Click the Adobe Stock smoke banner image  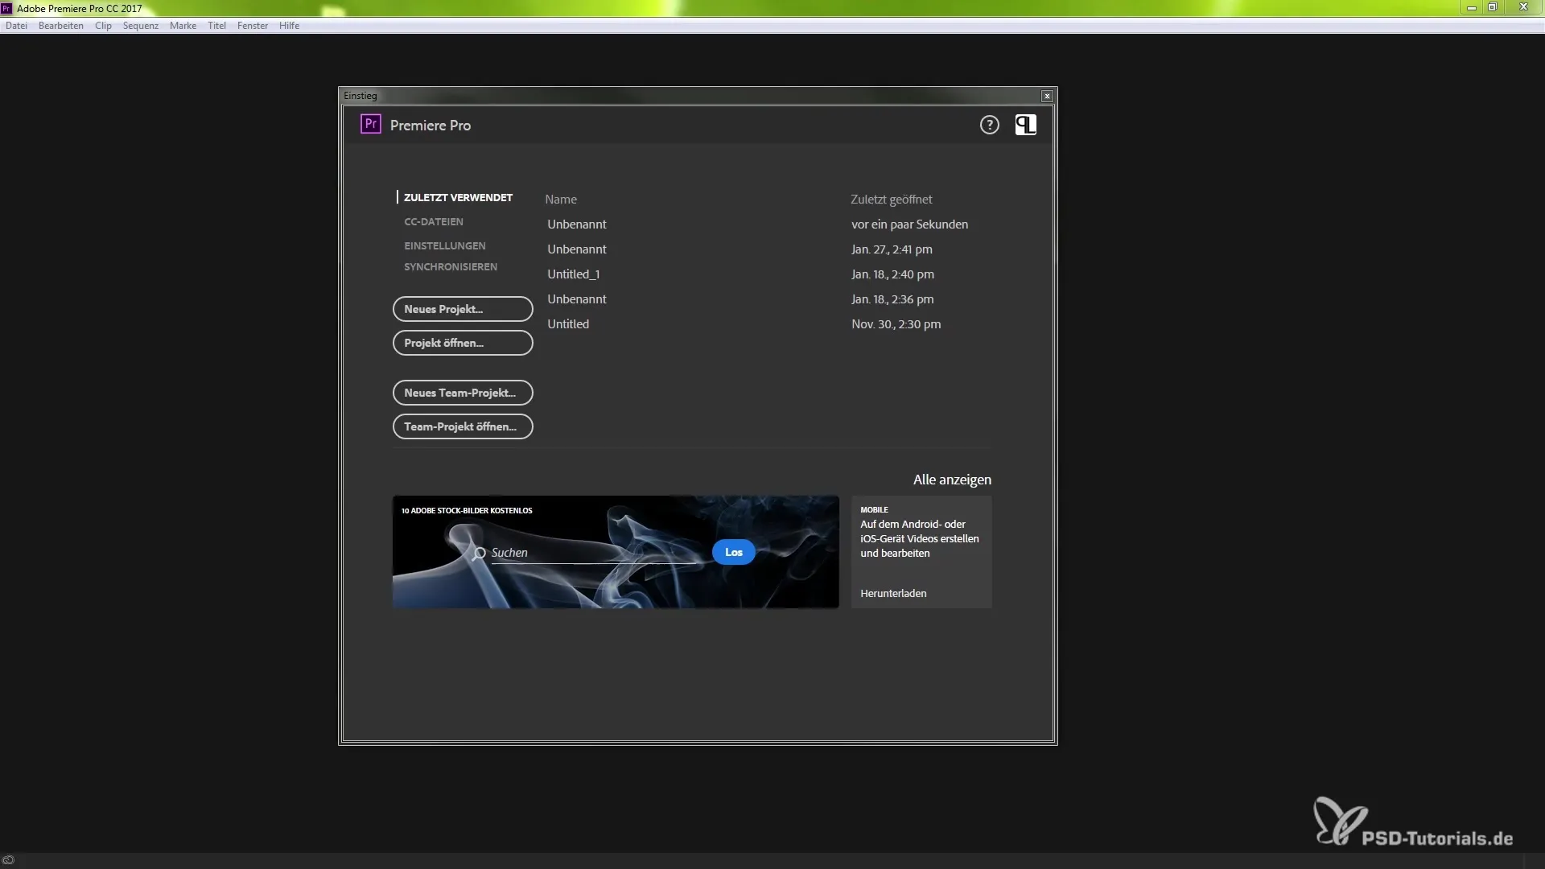[616, 552]
